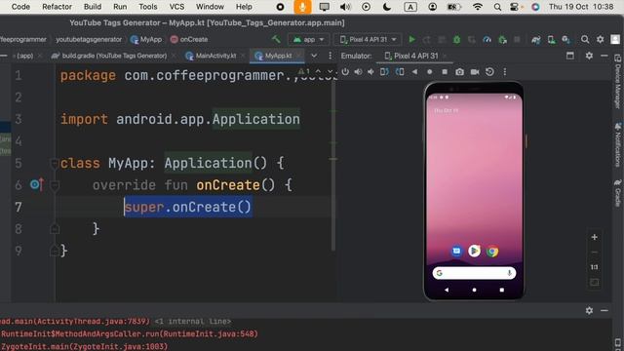624x351 pixels.
Task: Open the Profiler gauge icon
Action: click(x=487, y=39)
